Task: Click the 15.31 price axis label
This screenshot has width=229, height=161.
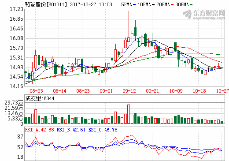Action: coord(16,58)
